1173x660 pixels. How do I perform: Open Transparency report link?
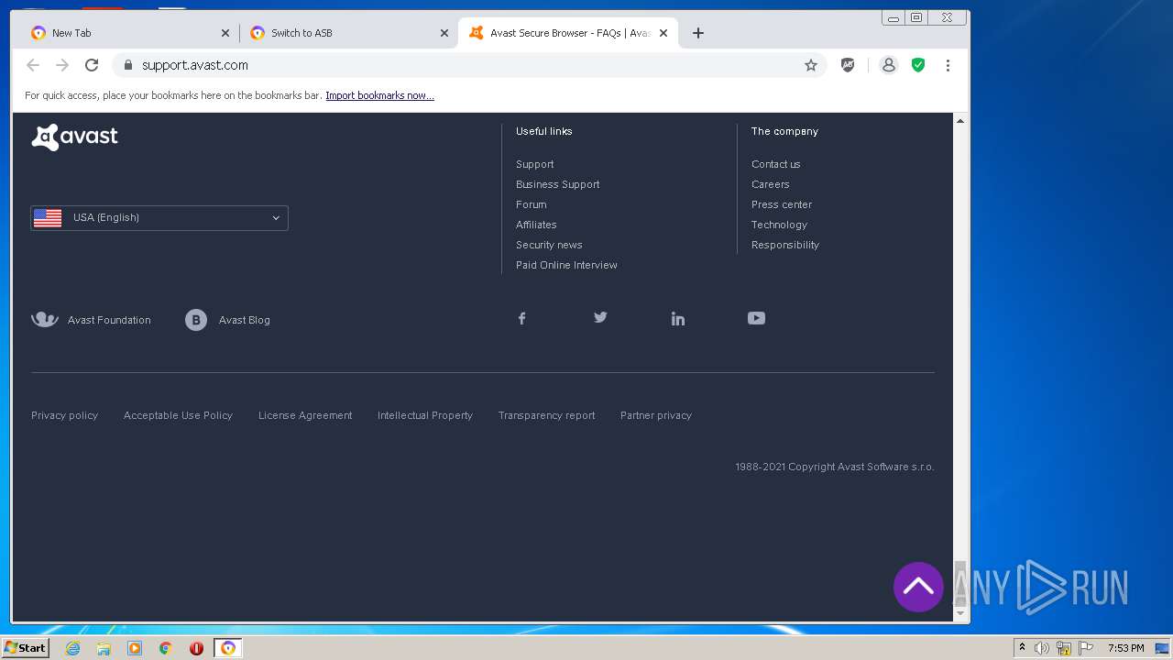546,415
